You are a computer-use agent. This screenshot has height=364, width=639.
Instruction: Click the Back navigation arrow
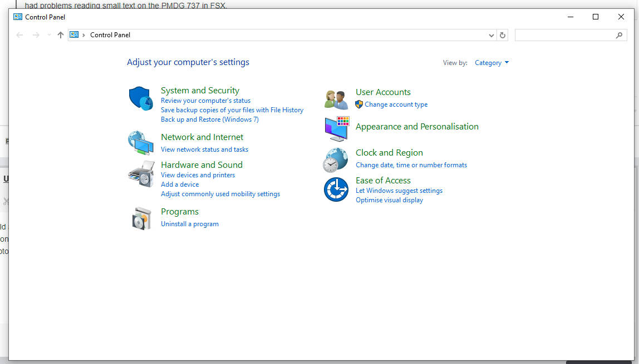point(19,35)
